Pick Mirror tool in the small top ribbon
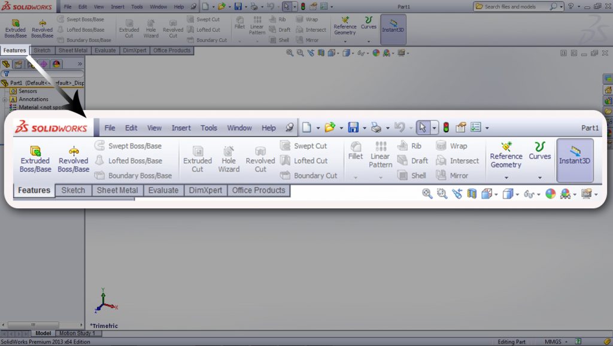Screen dimensions: 613x346 click(307, 40)
